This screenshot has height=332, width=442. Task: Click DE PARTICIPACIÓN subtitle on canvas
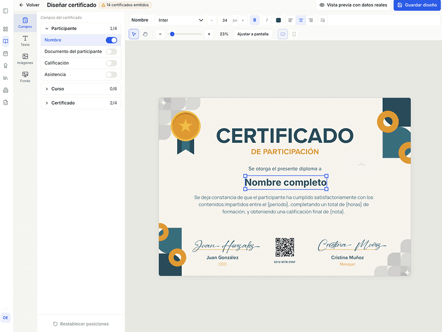[285, 152]
